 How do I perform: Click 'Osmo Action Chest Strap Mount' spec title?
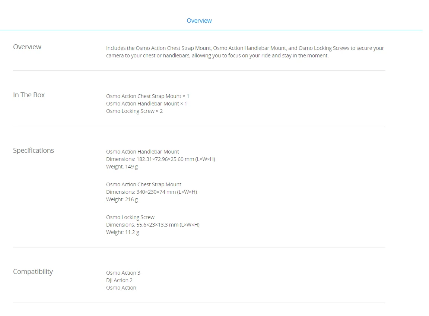tap(144, 184)
